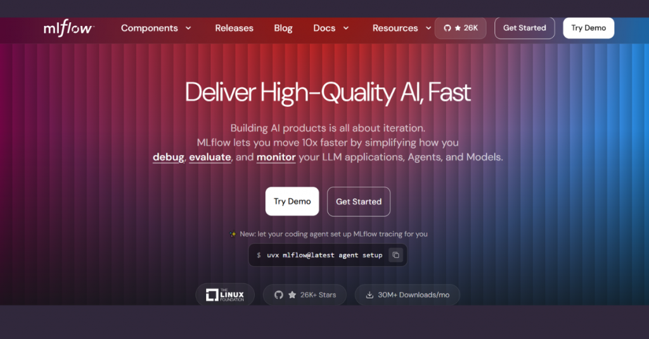Click the header Get Started button
The image size is (649, 339).
pyautogui.click(x=524, y=28)
